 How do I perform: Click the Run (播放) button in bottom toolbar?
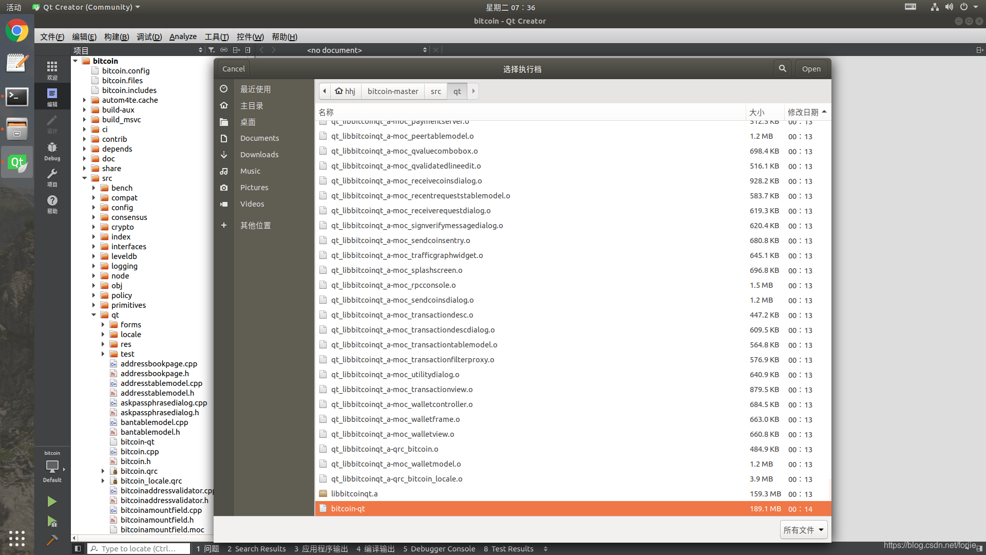(52, 502)
